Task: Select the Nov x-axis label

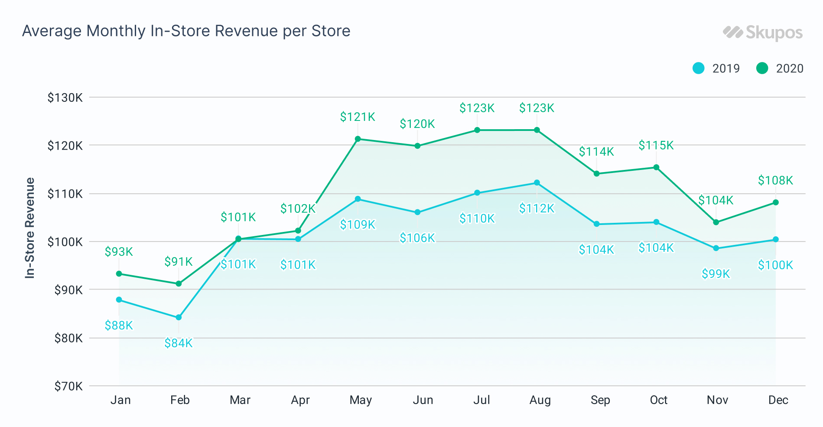Action: 717,400
